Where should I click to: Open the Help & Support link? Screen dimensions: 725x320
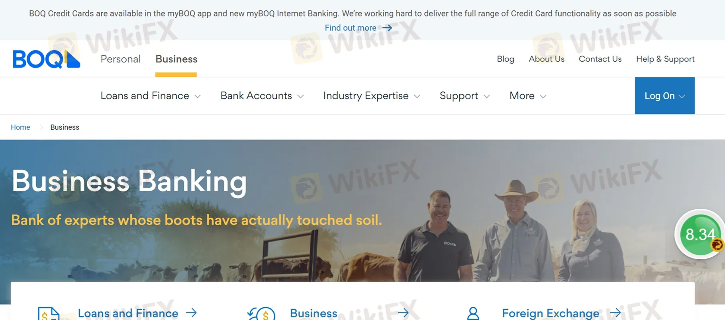click(665, 59)
